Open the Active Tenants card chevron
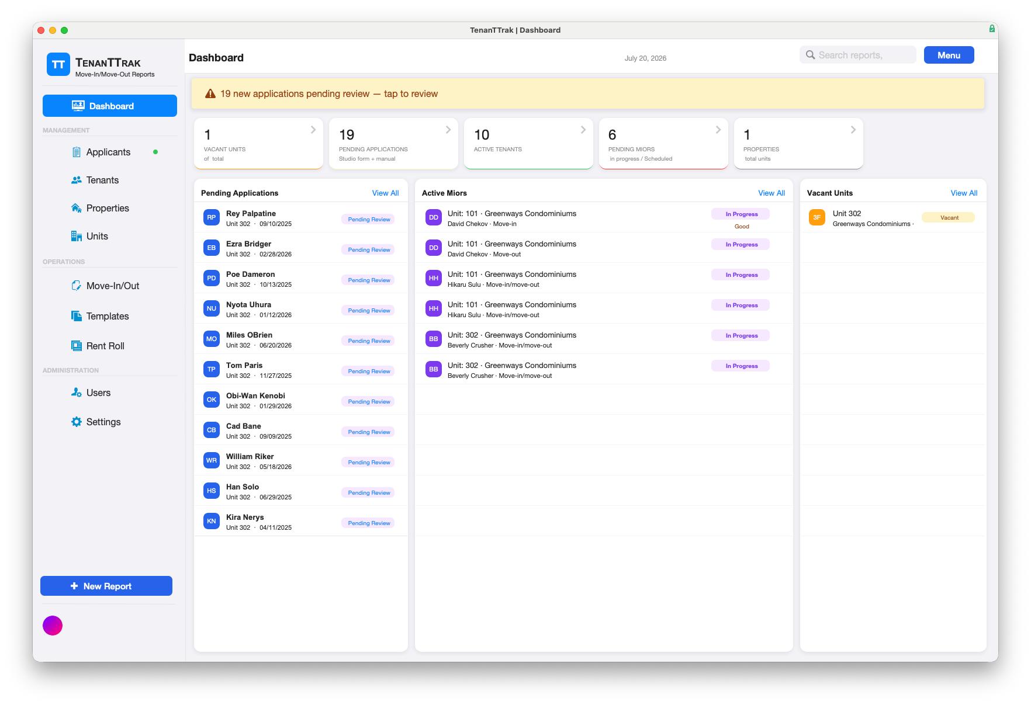Viewport: 1031px width, 705px height. pyautogui.click(x=583, y=130)
